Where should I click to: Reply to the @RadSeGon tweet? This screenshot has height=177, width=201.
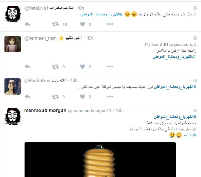click(x=27, y=96)
